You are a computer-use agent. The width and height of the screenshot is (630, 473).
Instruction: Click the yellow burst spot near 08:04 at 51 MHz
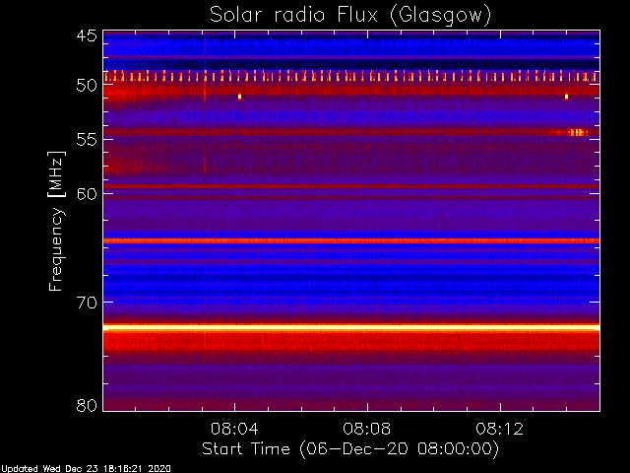[x=239, y=97]
